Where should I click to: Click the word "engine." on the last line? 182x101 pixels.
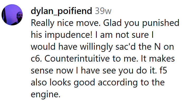[x=46, y=94]
